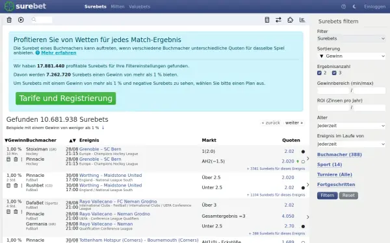Open '+ 1104 Surebets für dieses Ereignis' link
390x243 pixels.
(276, 195)
